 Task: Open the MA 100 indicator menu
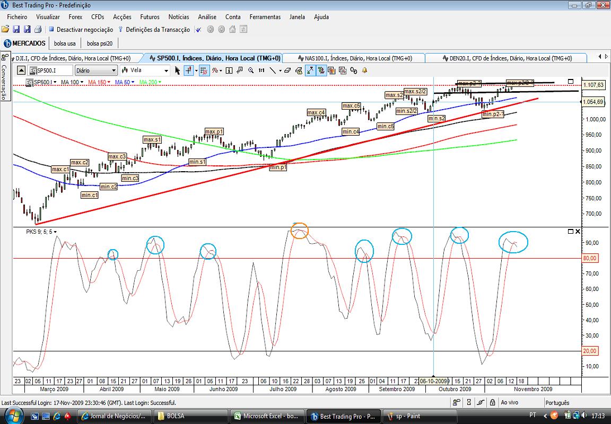coord(72,82)
